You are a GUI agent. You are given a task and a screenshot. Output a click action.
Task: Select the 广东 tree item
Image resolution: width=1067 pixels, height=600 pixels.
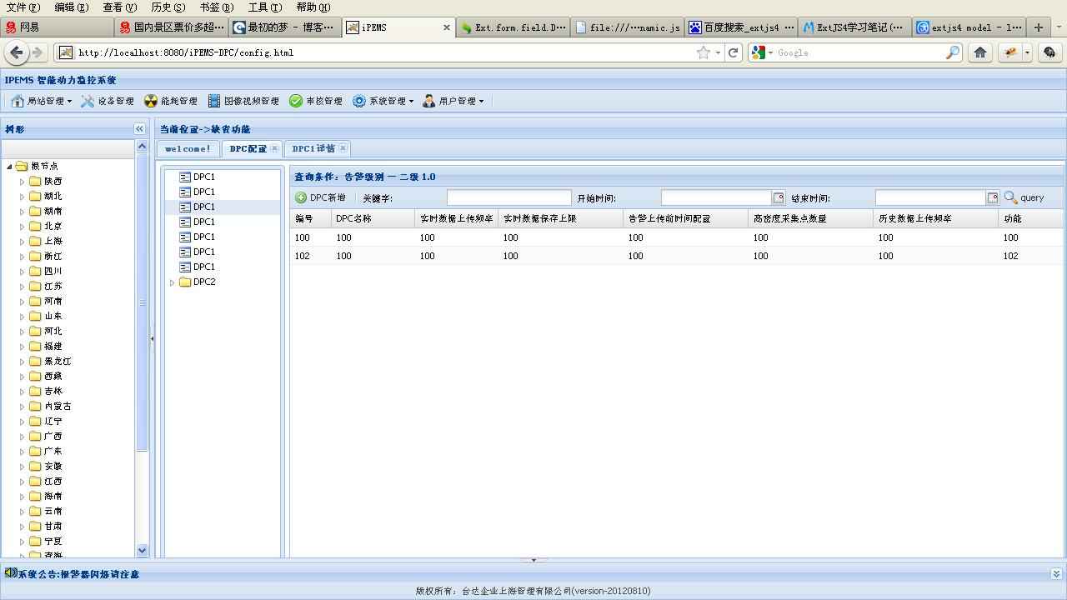tap(53, 451)
